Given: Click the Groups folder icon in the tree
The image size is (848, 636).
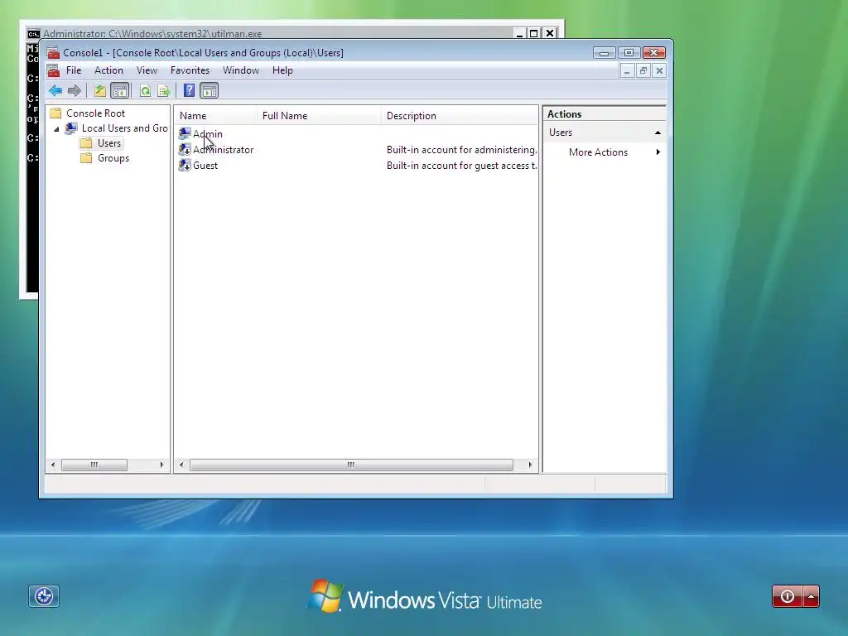Looking at the screenshot, I should click(86, 158).
